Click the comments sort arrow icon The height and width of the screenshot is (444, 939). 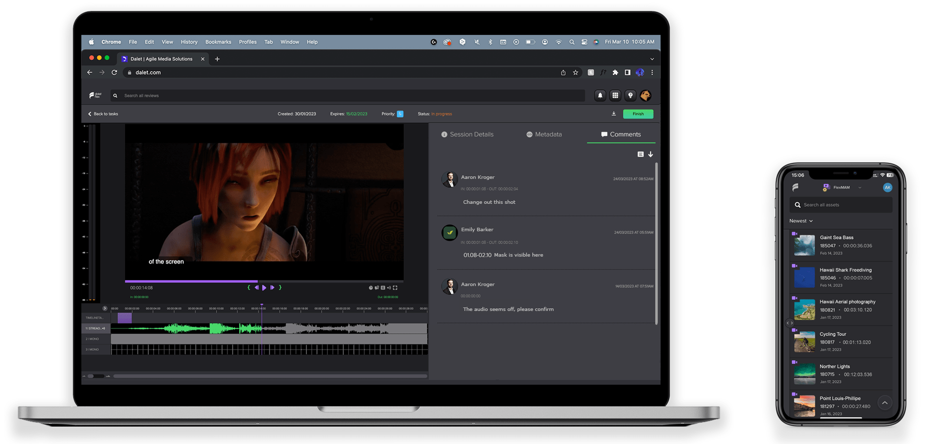651,154
